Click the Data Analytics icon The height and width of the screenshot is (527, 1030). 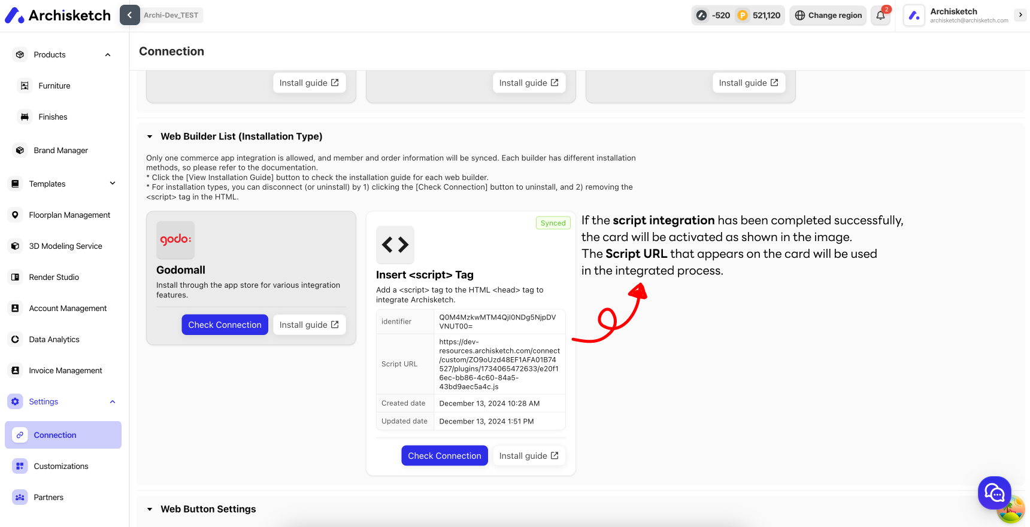[16, 339]
